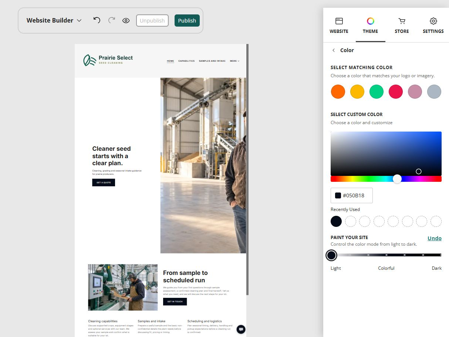
Task: Click the hero heading 'Cleaner seed starts'
Action: [111, 156]
